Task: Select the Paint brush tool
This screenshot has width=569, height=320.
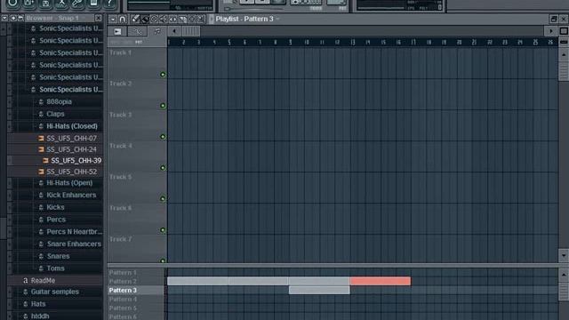Action: tap(144, 19)
